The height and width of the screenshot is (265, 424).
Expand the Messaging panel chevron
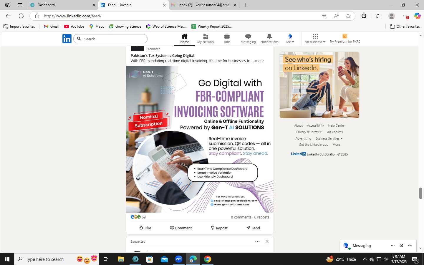[410, 246]
